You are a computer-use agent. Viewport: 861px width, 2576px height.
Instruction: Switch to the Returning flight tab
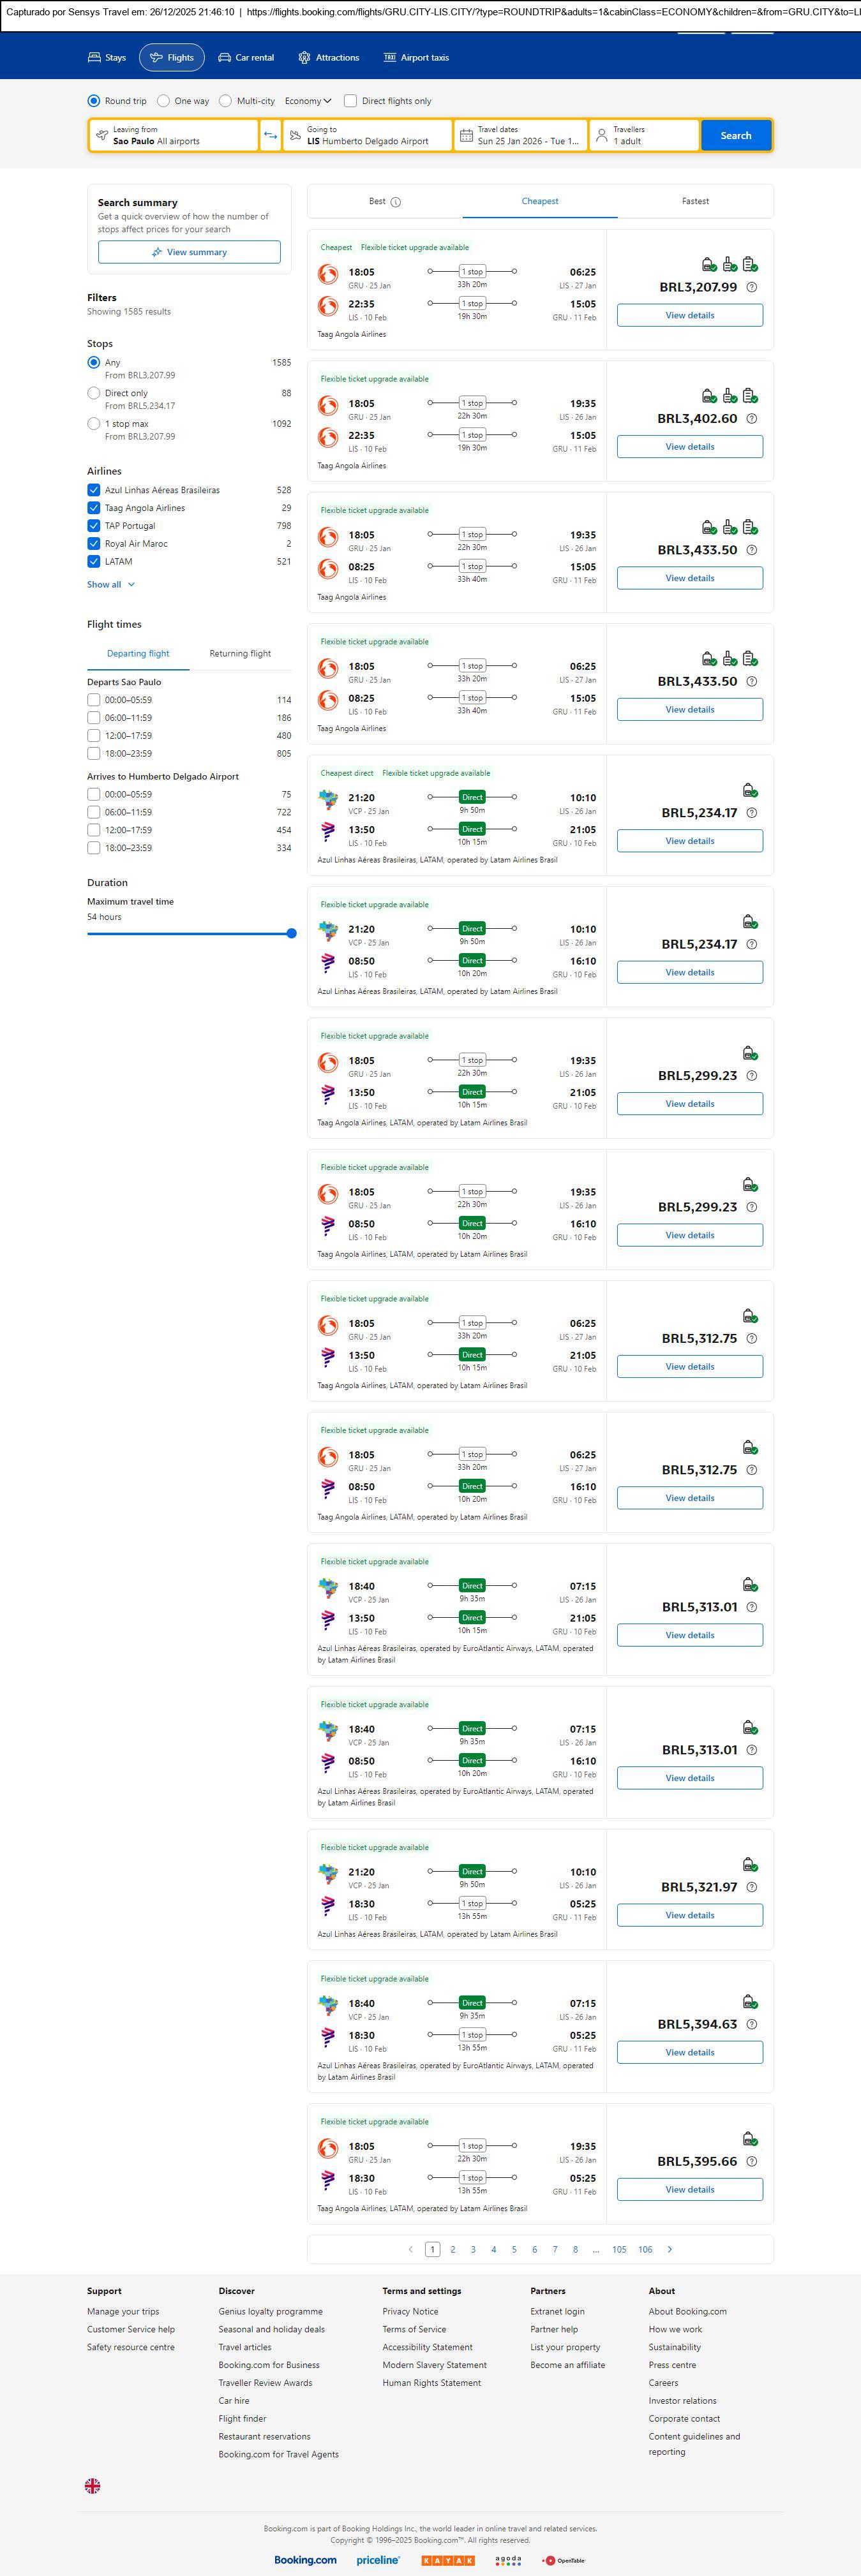click(x=240, y=654)
